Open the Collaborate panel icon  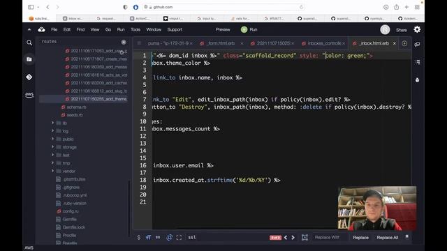click(x=418, y=45)
